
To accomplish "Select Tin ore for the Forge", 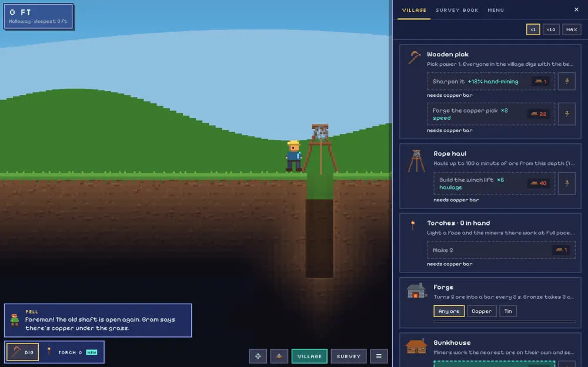I will (x=508, y=311).
